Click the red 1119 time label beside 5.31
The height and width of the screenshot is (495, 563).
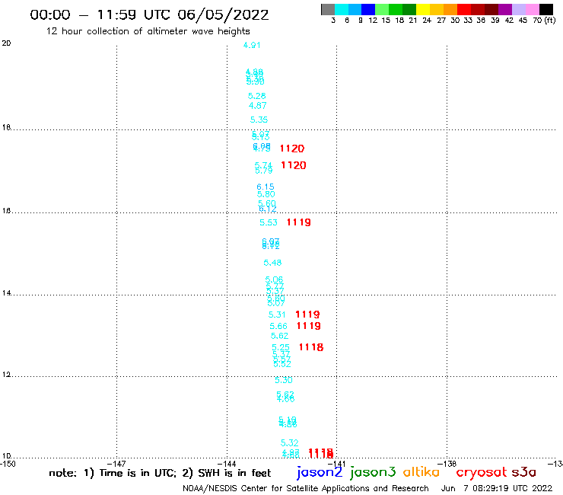pos(307,315)
